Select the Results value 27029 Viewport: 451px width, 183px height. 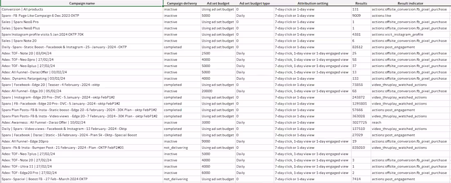(361, 135)
